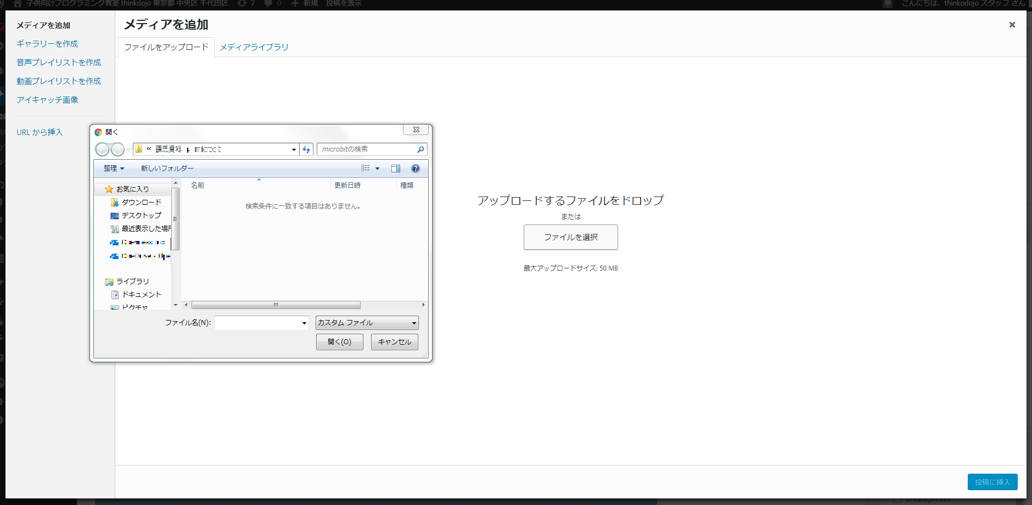1032x505 pixels.
Task: Click 新規 in WordPress admin bar
Action: pos(305,3)
